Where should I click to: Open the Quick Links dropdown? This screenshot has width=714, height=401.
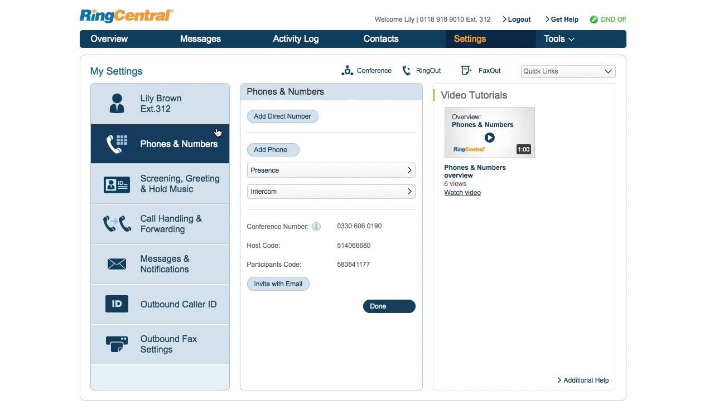click(x=568, y=71)
